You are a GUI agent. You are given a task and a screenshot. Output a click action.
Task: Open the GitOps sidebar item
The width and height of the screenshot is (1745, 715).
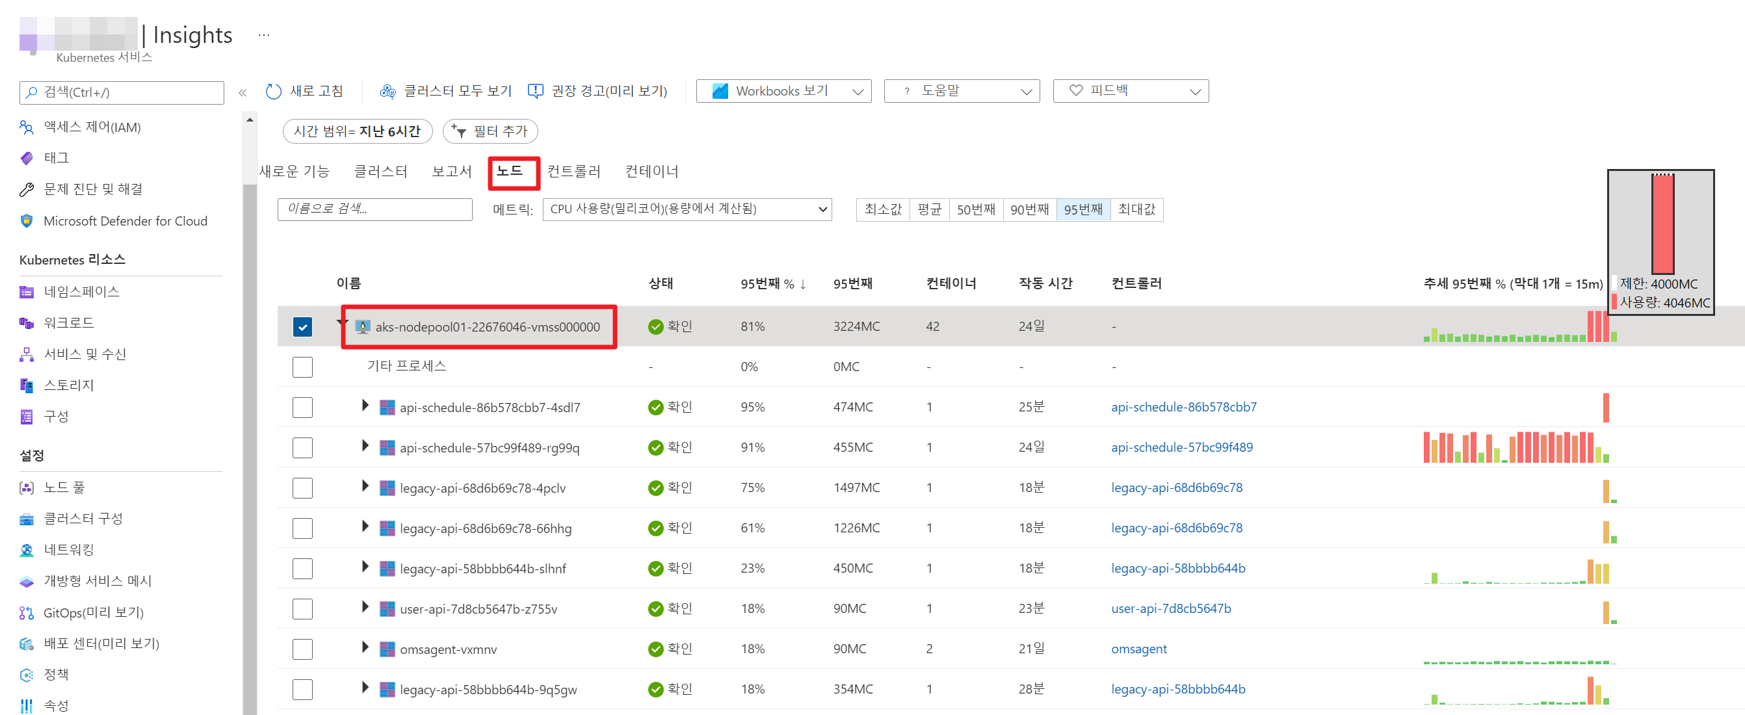pos(93,613)
